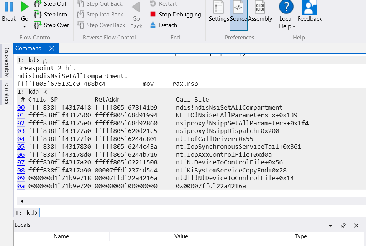The image size is (366, 246).
Task: Detach the debugger from target
Action: 163,25
